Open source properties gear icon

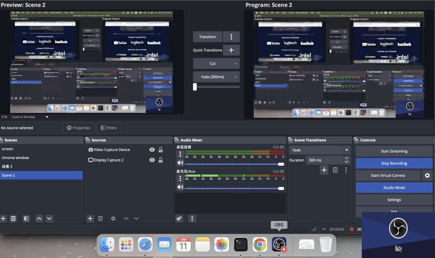[x=113, y=218]
